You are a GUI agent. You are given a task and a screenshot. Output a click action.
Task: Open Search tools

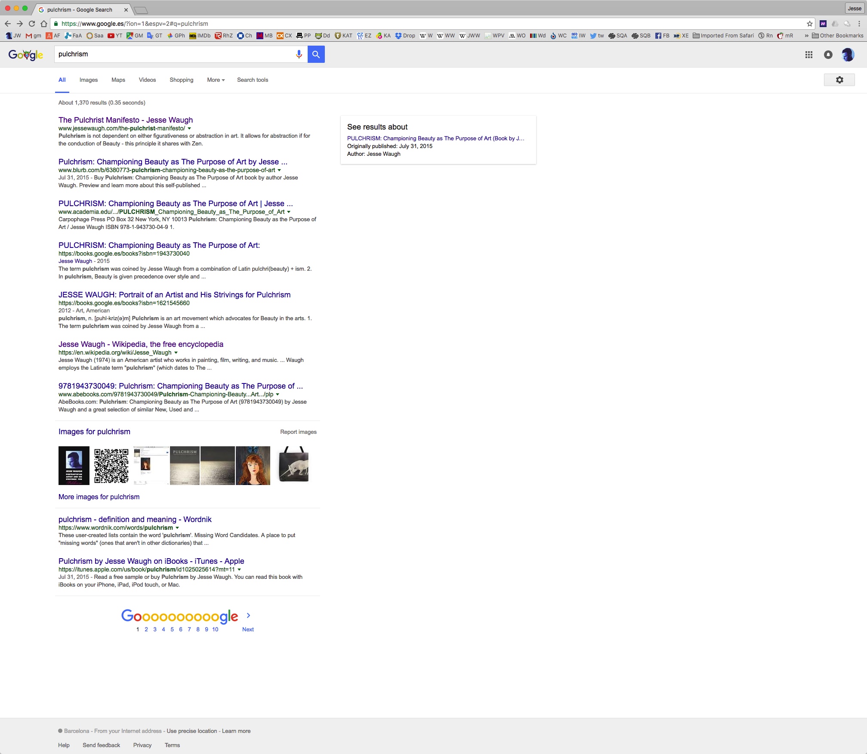pyautogui.click(x=253, y=80)
